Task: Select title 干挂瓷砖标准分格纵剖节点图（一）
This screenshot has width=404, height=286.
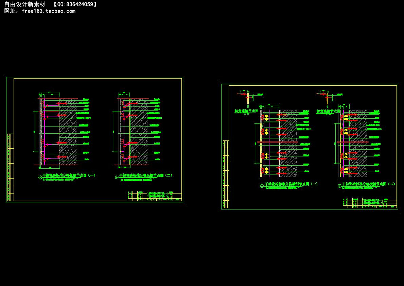Action: pos(69,175)
